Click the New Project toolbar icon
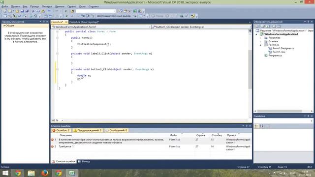Viewport: 315px width, 177px height. 5,11
